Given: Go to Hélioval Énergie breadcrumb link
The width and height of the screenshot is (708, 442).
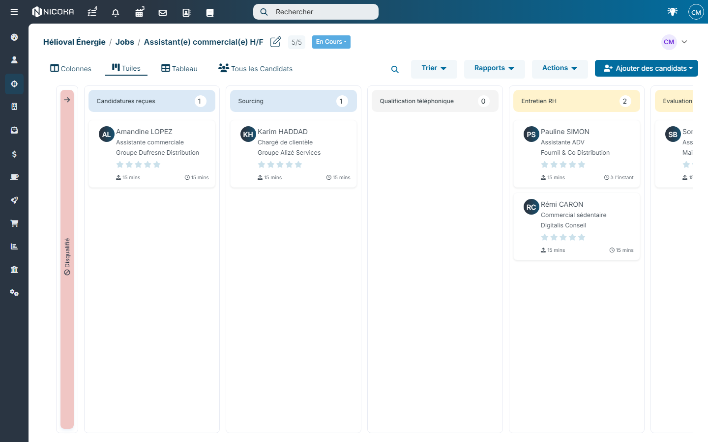Looking at the screenshot, I should point(74,42).
